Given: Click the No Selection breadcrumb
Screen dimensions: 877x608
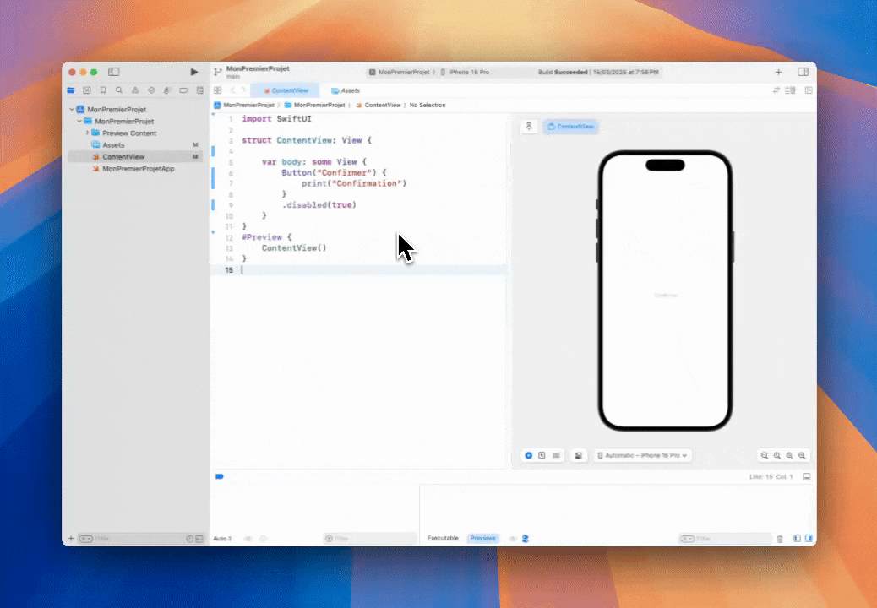Looking at the screenshot, I should pos(428,105).
